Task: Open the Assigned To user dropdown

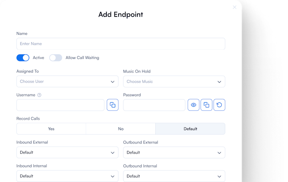Action: pyautogui.click(x=67, y=81)
